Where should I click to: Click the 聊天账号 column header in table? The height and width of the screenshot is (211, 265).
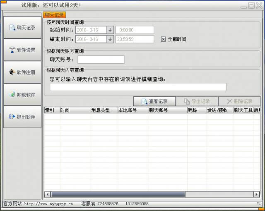(x=168, y=110)
